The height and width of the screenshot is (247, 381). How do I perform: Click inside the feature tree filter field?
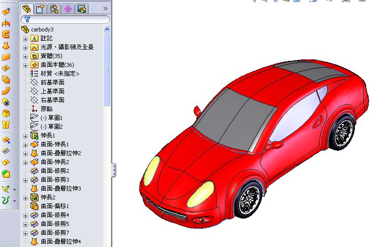tap(65, 19)
